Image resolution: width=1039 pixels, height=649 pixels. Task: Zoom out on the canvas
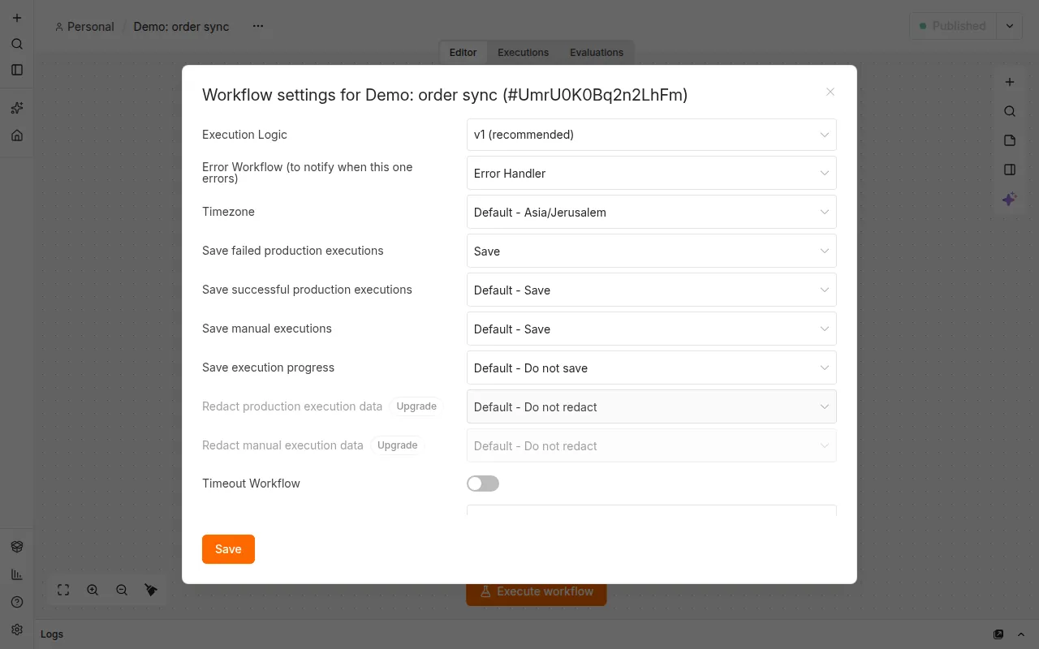[122, 590]
